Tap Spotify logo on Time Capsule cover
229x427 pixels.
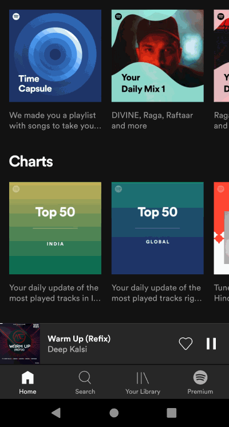coord(16,17)
